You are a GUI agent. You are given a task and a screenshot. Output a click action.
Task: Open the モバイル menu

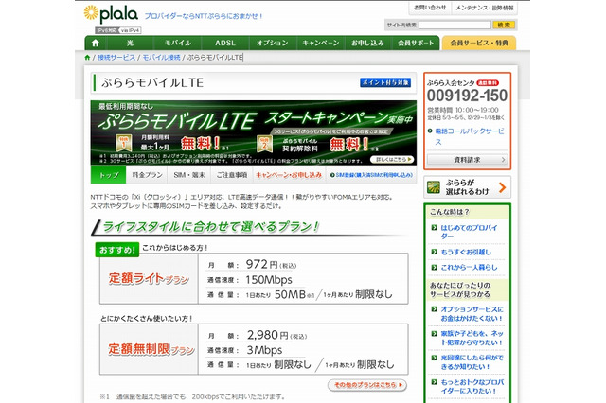[178, 43]
